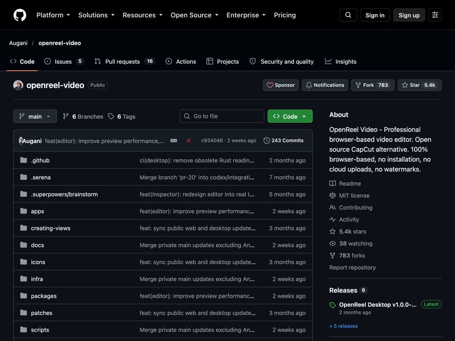Image resolution: width=455 pixels, height=341 pixels.
Task: Open the .github folder icon
Action: coord(23,160)
